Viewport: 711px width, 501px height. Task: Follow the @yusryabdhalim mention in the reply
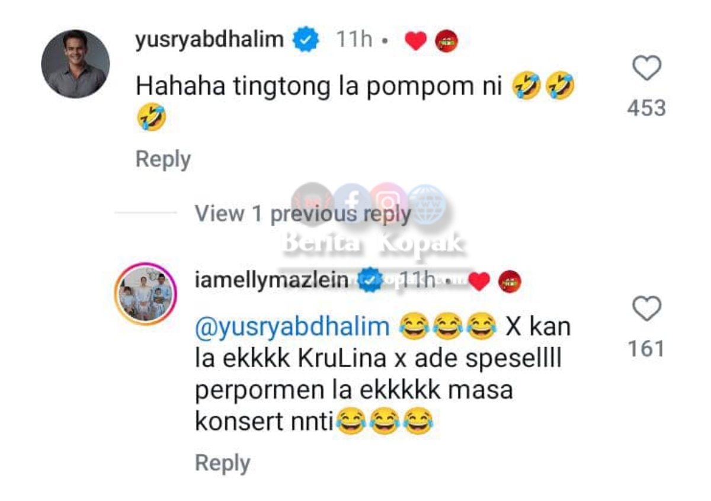(292, 326)
